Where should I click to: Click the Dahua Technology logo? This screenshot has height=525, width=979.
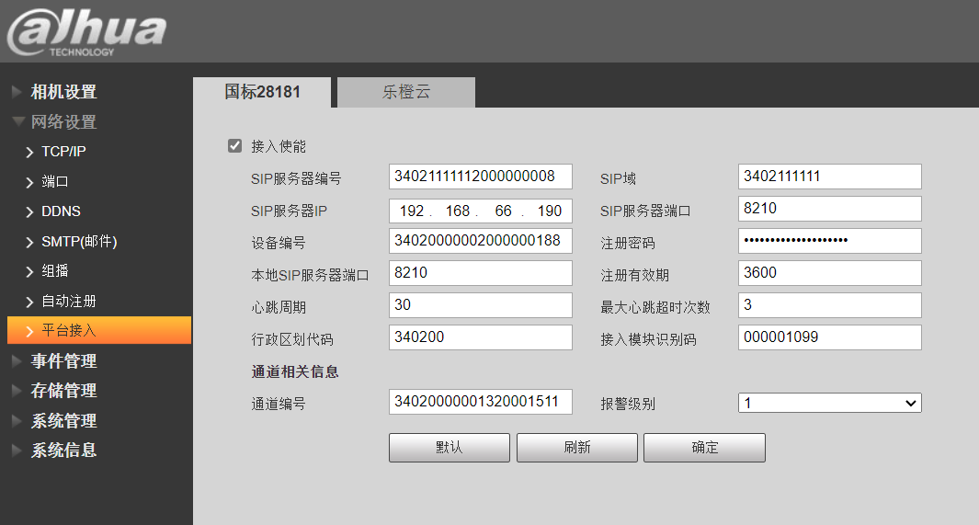pos(85,32)
